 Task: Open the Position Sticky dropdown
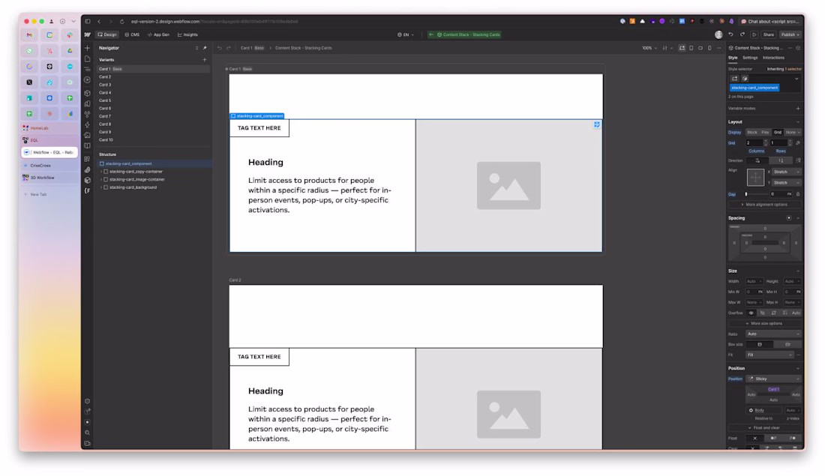(774, 379)
